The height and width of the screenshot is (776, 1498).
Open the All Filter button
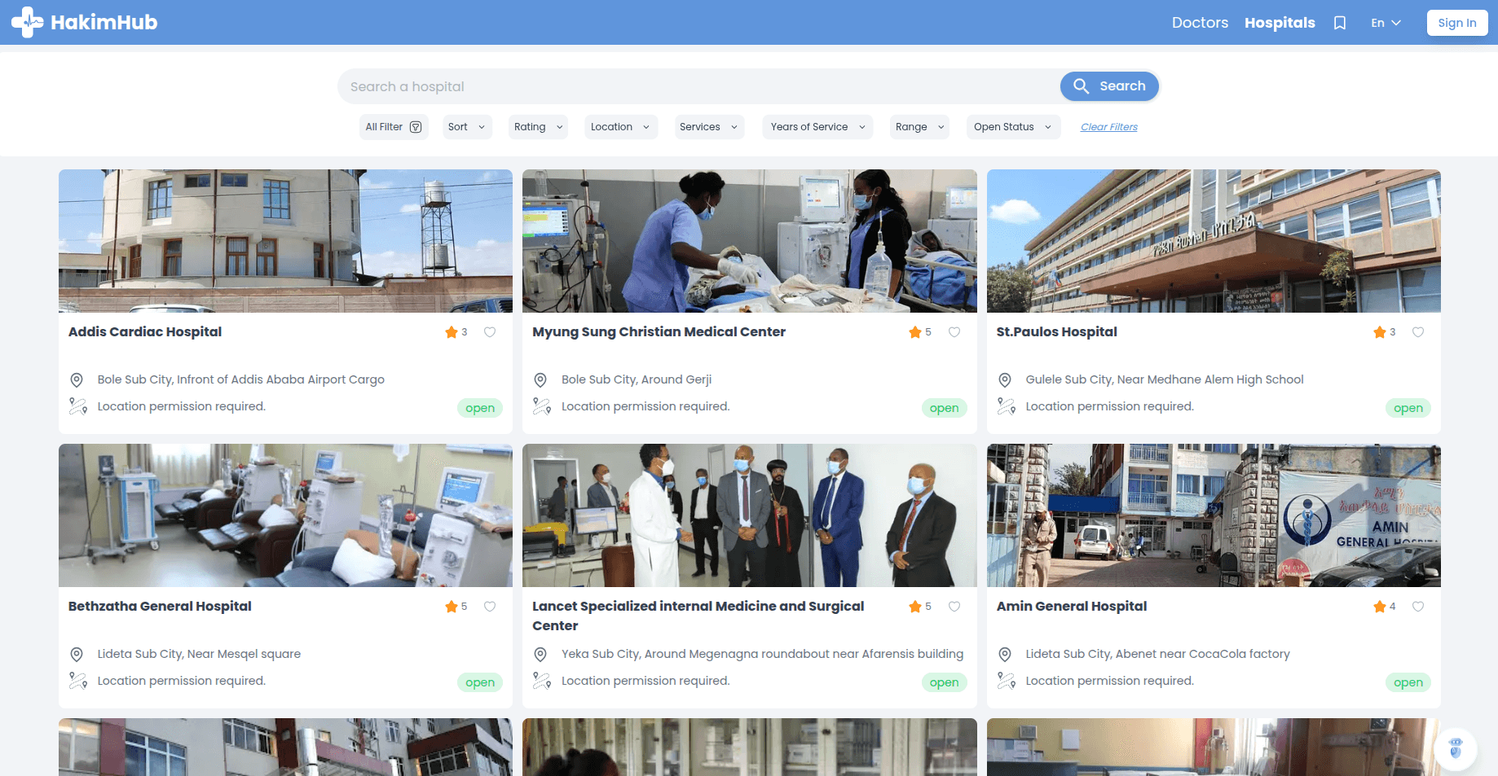click(x=394, y=127)
